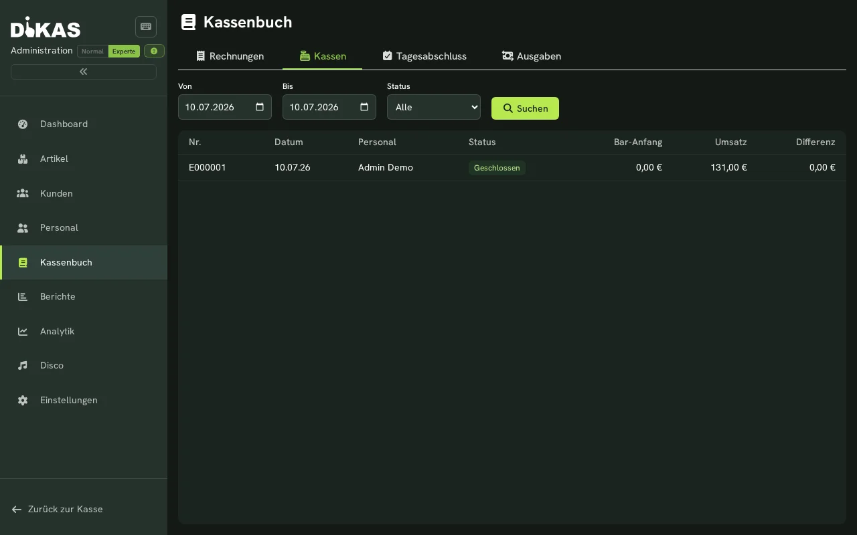Click the green Suchen button

click(x=525, y=108)
